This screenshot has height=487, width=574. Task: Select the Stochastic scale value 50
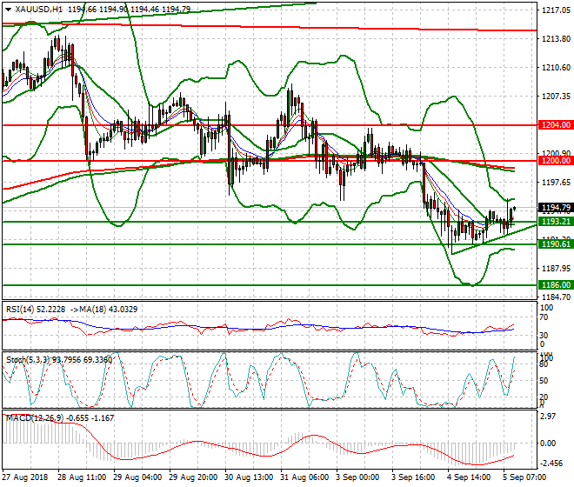[x=544, y=381]
